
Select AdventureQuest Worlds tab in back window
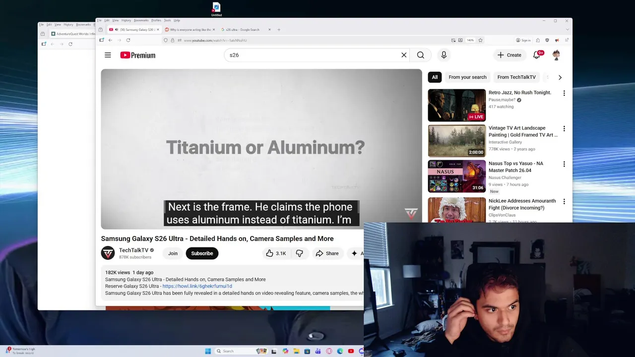(72, 34)
